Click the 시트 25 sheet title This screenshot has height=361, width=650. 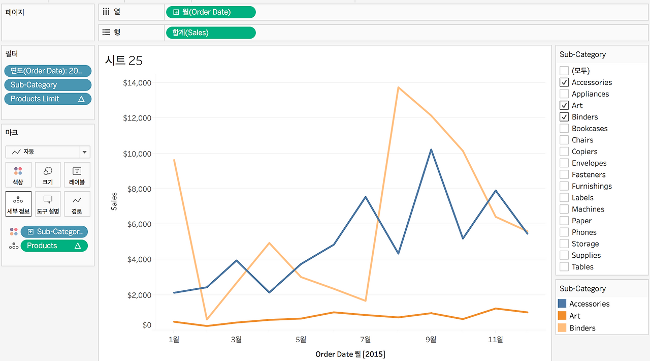[123, 61]
